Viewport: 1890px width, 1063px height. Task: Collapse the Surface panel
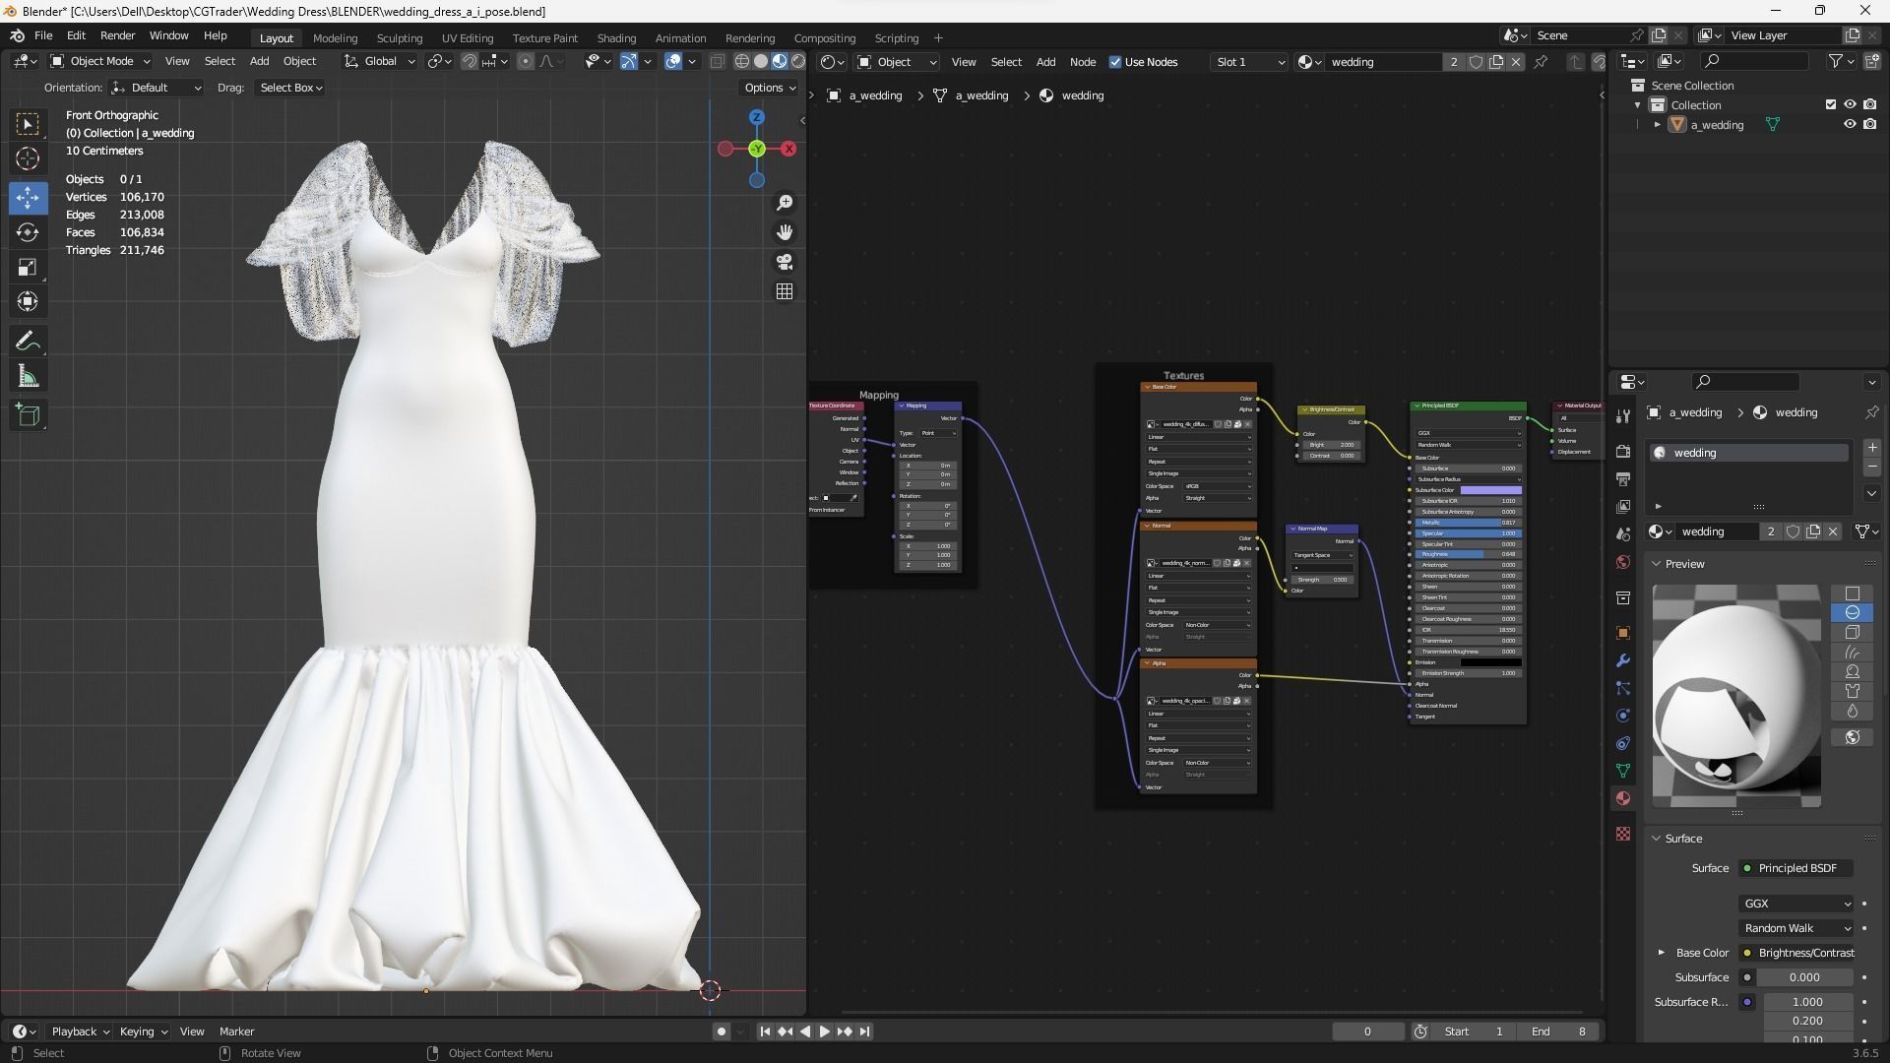coord(1657,839)
